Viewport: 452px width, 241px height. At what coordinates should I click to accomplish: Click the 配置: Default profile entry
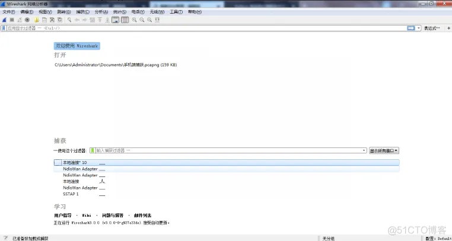tap(438, 239)
